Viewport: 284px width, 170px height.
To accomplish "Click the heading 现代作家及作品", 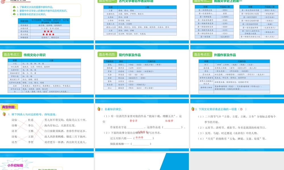I will (130, 55).
